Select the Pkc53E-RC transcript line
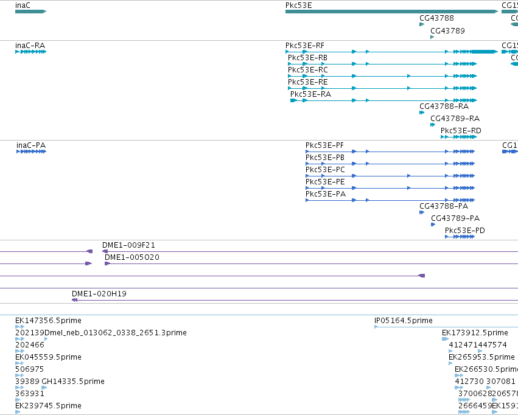 tap(382, 76)
